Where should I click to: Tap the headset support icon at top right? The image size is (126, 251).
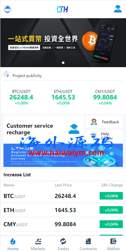point(118,9)
